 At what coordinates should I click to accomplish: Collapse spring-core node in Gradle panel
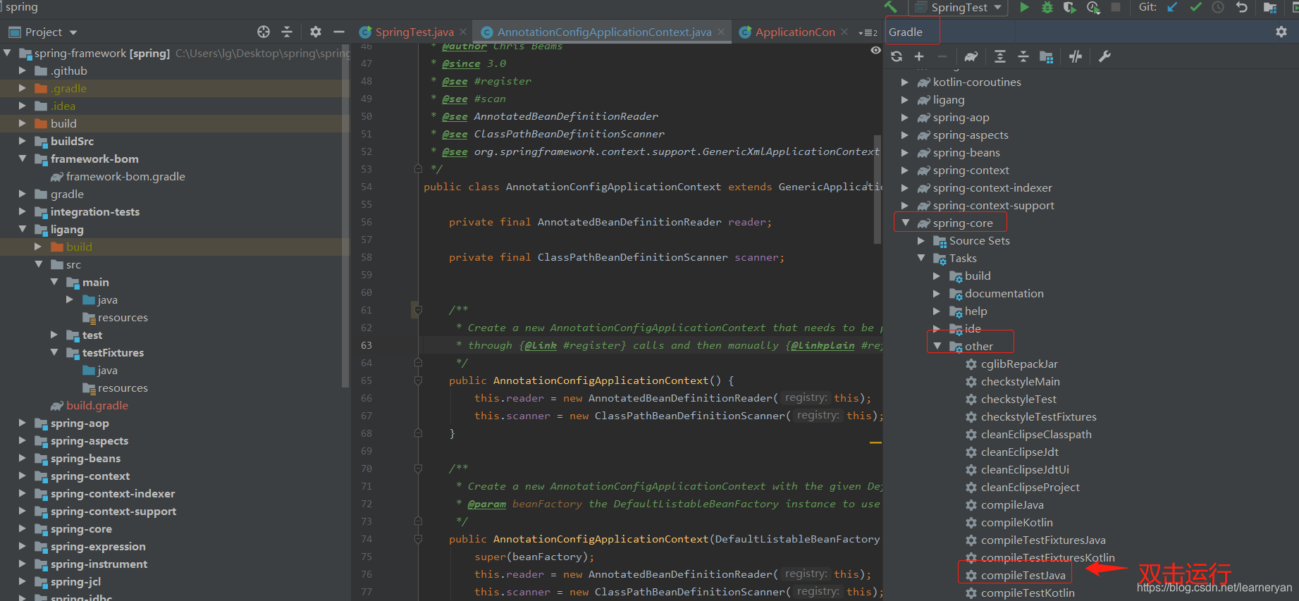[x=906, y=223]
